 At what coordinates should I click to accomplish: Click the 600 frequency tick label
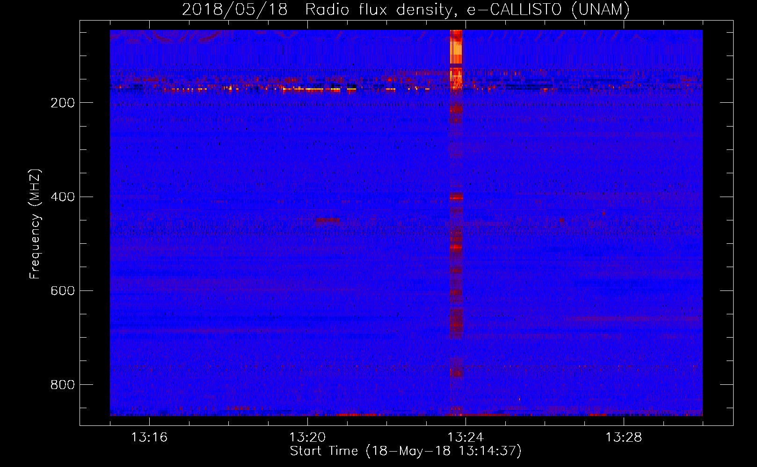click(x=63, y=290)
